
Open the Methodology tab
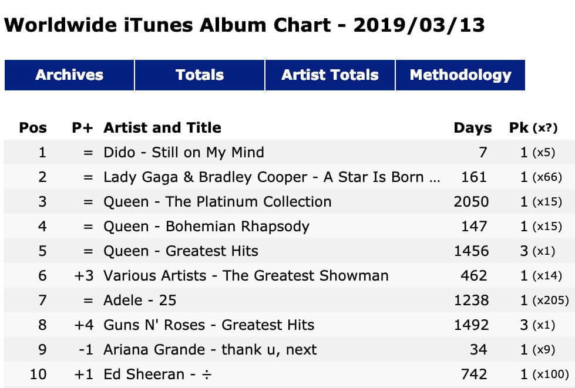point(460,75)
